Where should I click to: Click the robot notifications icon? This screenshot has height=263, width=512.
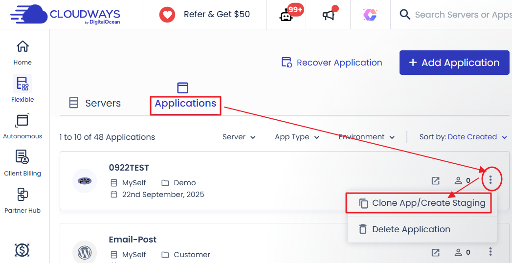[286, 15]
